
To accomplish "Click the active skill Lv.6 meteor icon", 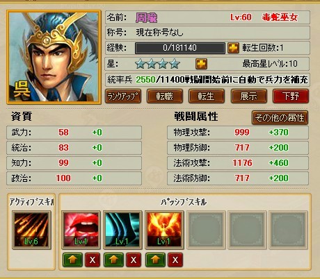I will tap(31, 230).
